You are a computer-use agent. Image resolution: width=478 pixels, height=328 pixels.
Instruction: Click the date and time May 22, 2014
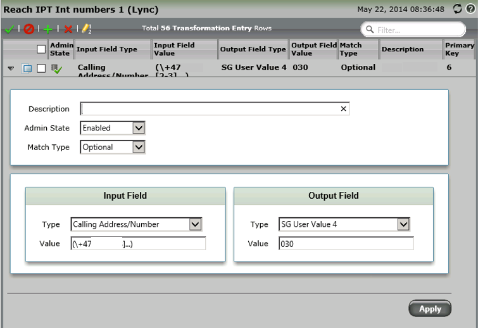[401, 9]
